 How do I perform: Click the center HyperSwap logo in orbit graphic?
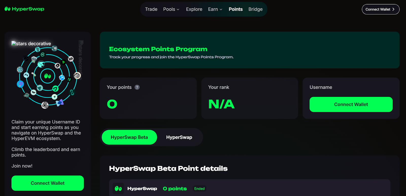pos(48,76)
